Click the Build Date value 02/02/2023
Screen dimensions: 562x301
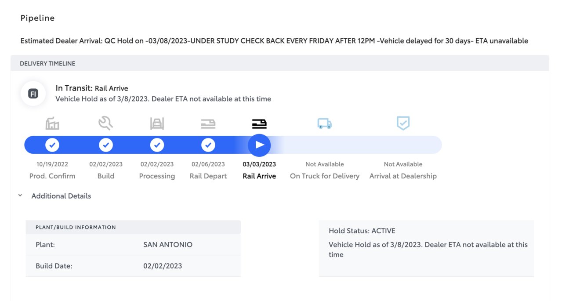[x=163, y=266]
